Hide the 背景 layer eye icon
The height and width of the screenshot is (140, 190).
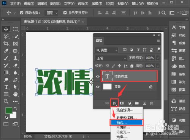tap(98, 87)
